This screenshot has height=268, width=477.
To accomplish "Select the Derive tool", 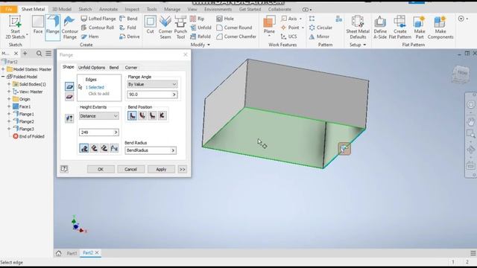I will [130, 36].
